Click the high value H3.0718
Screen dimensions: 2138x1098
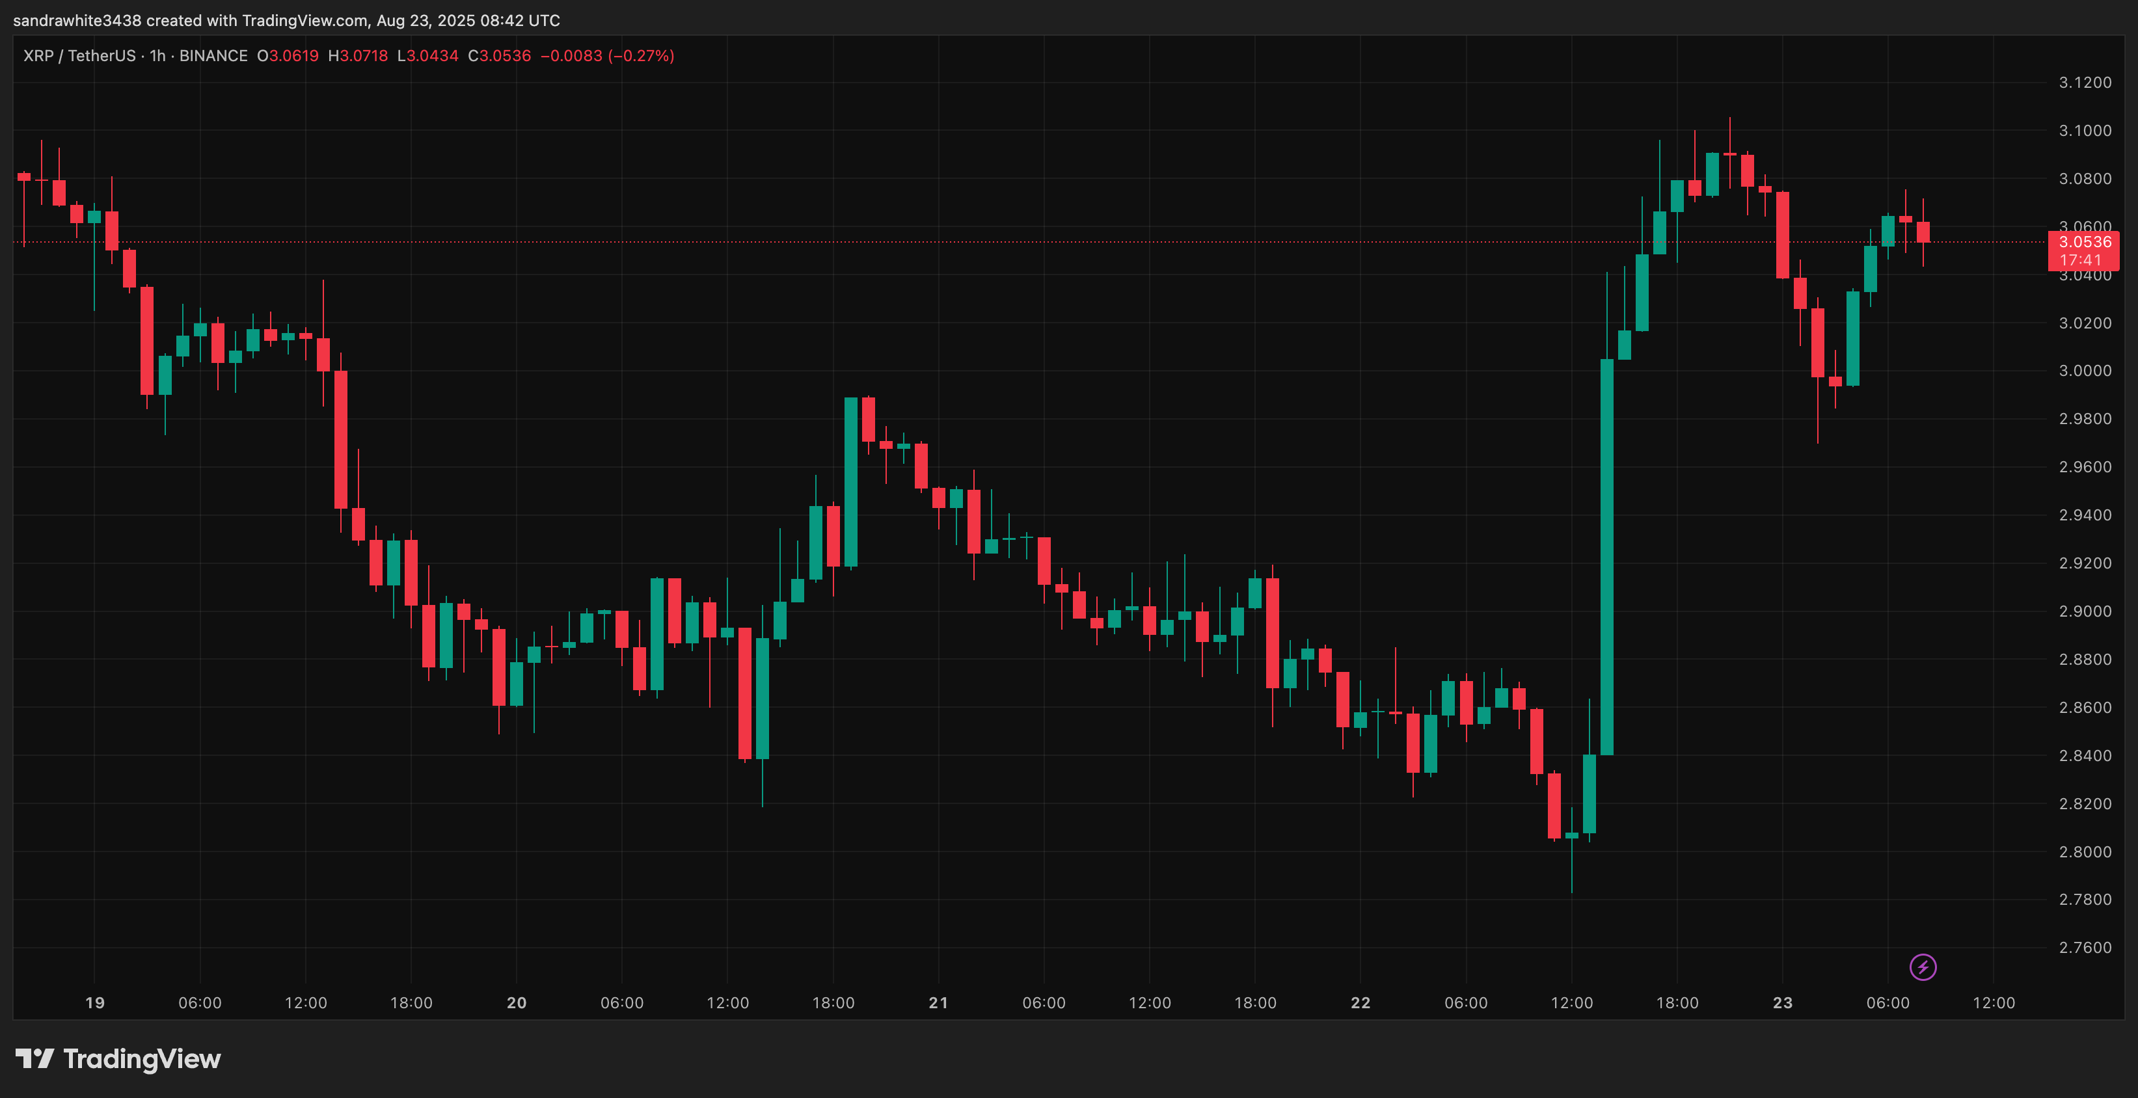click(x=358, y=55)
